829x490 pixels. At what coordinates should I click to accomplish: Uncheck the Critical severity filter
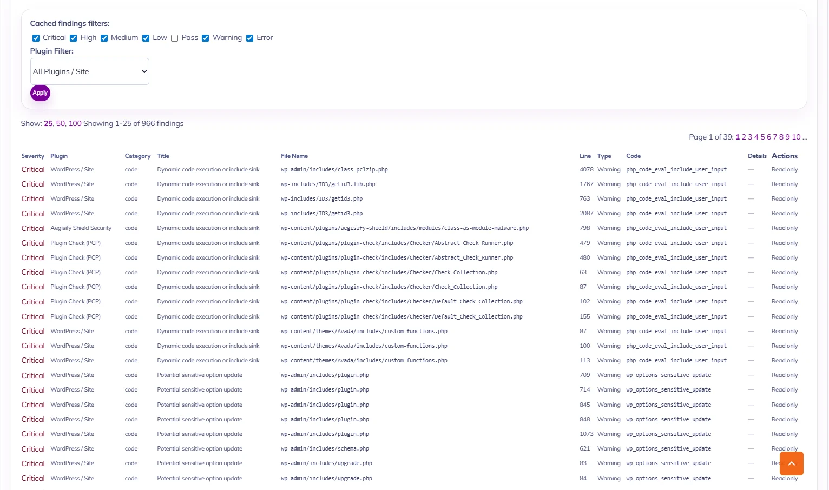36,38
